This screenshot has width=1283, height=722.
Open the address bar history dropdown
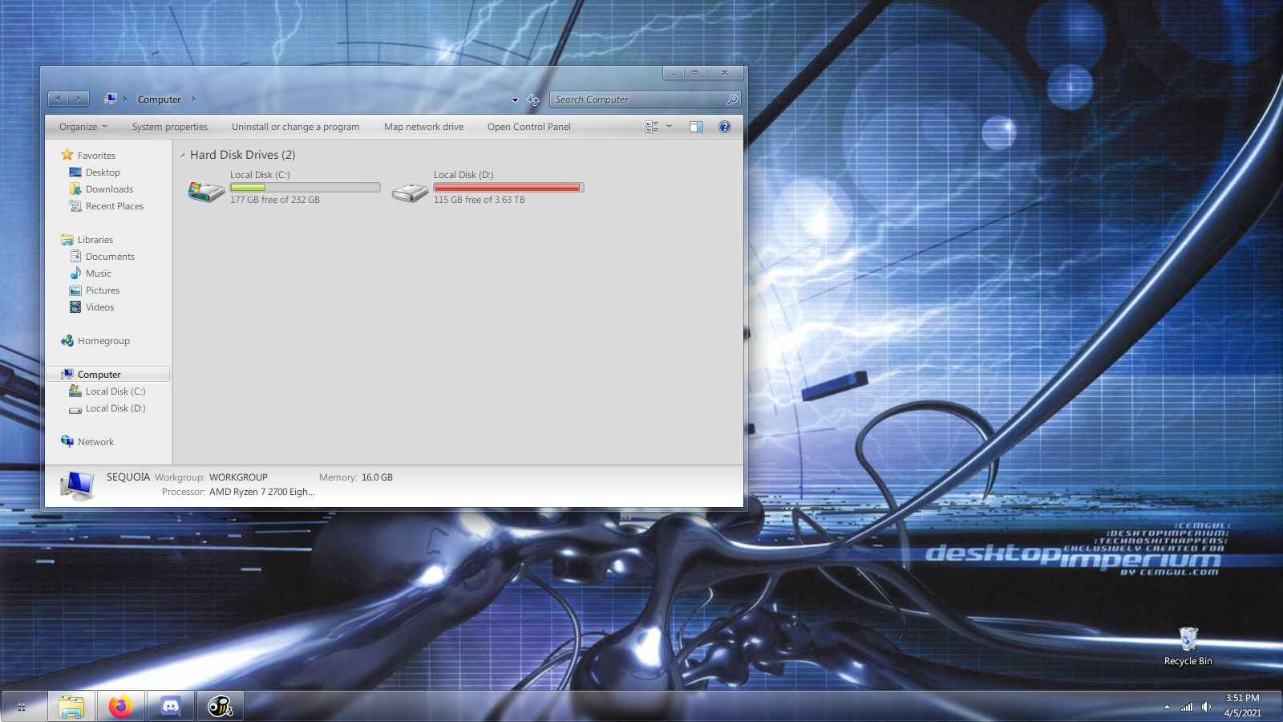515,100
